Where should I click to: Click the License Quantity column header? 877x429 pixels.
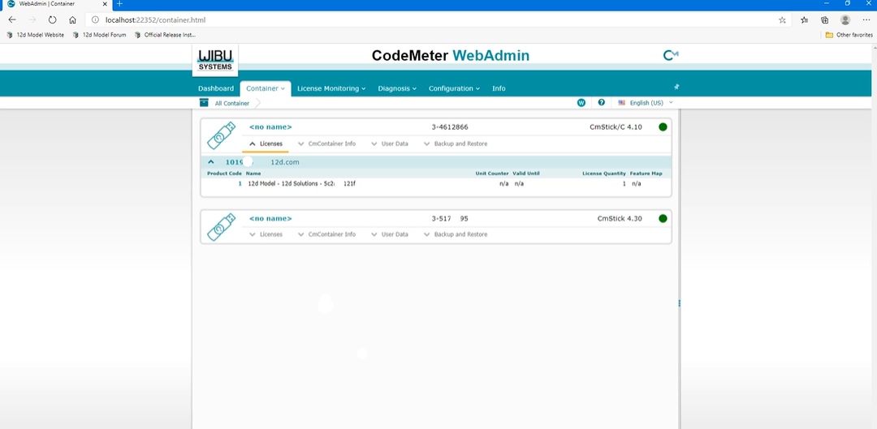point(604,174)
